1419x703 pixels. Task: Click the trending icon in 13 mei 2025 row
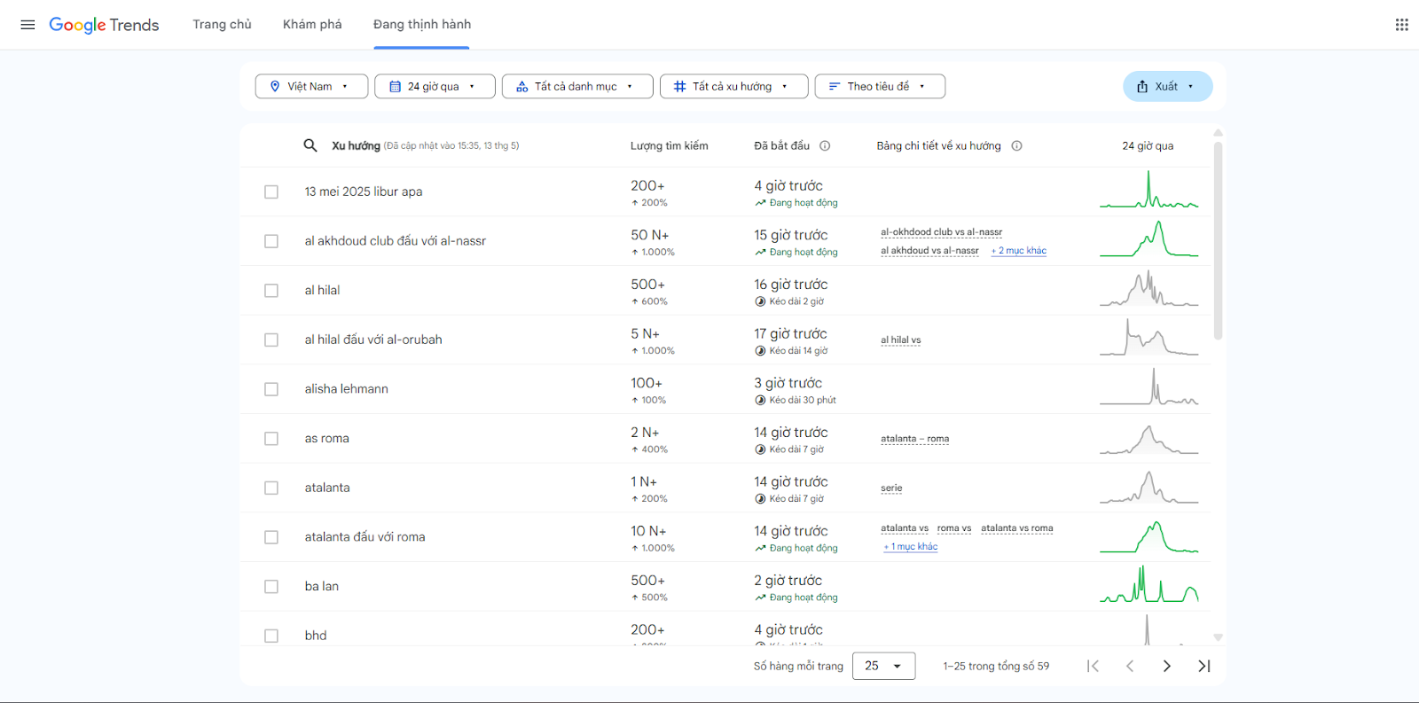(760, 203)
